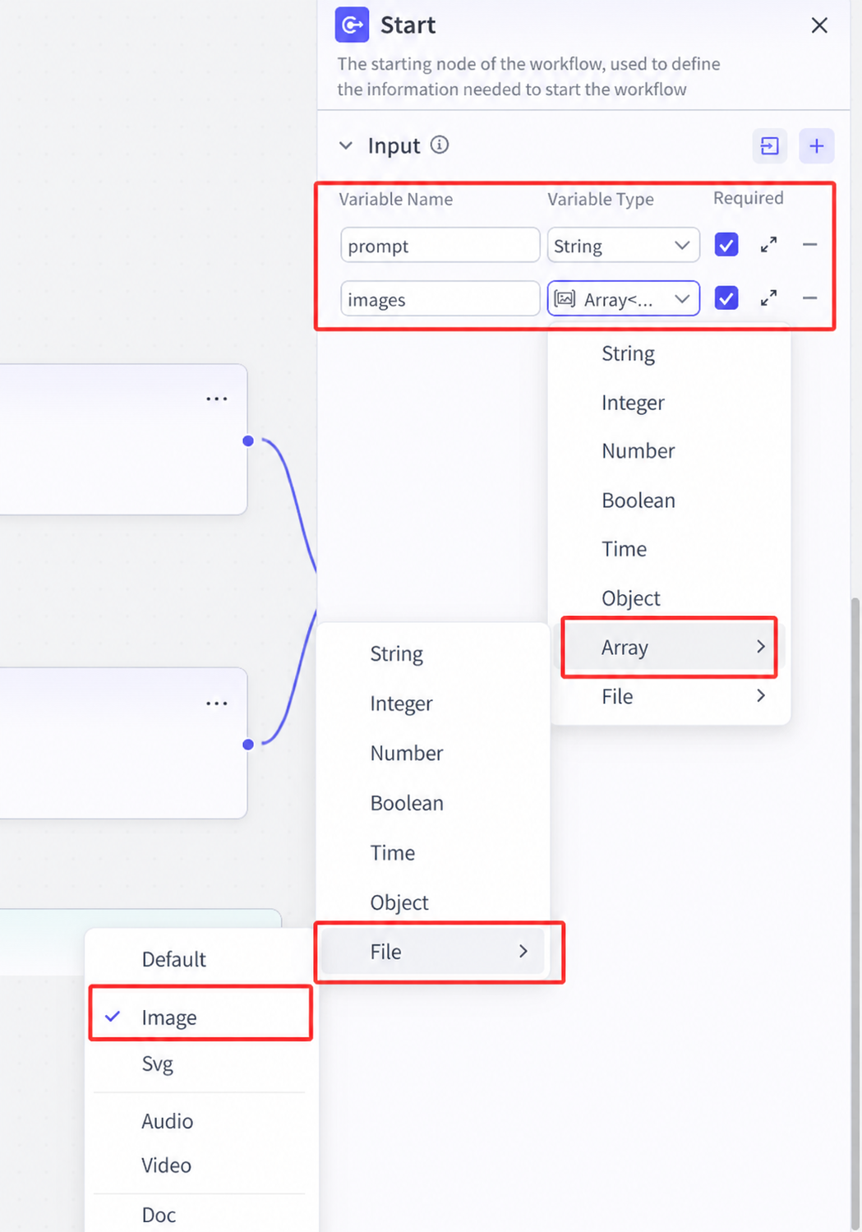The image size is (862, 1232).
Task: Uncheck Required for the prompt variable
Action: (x=726, y=245)
